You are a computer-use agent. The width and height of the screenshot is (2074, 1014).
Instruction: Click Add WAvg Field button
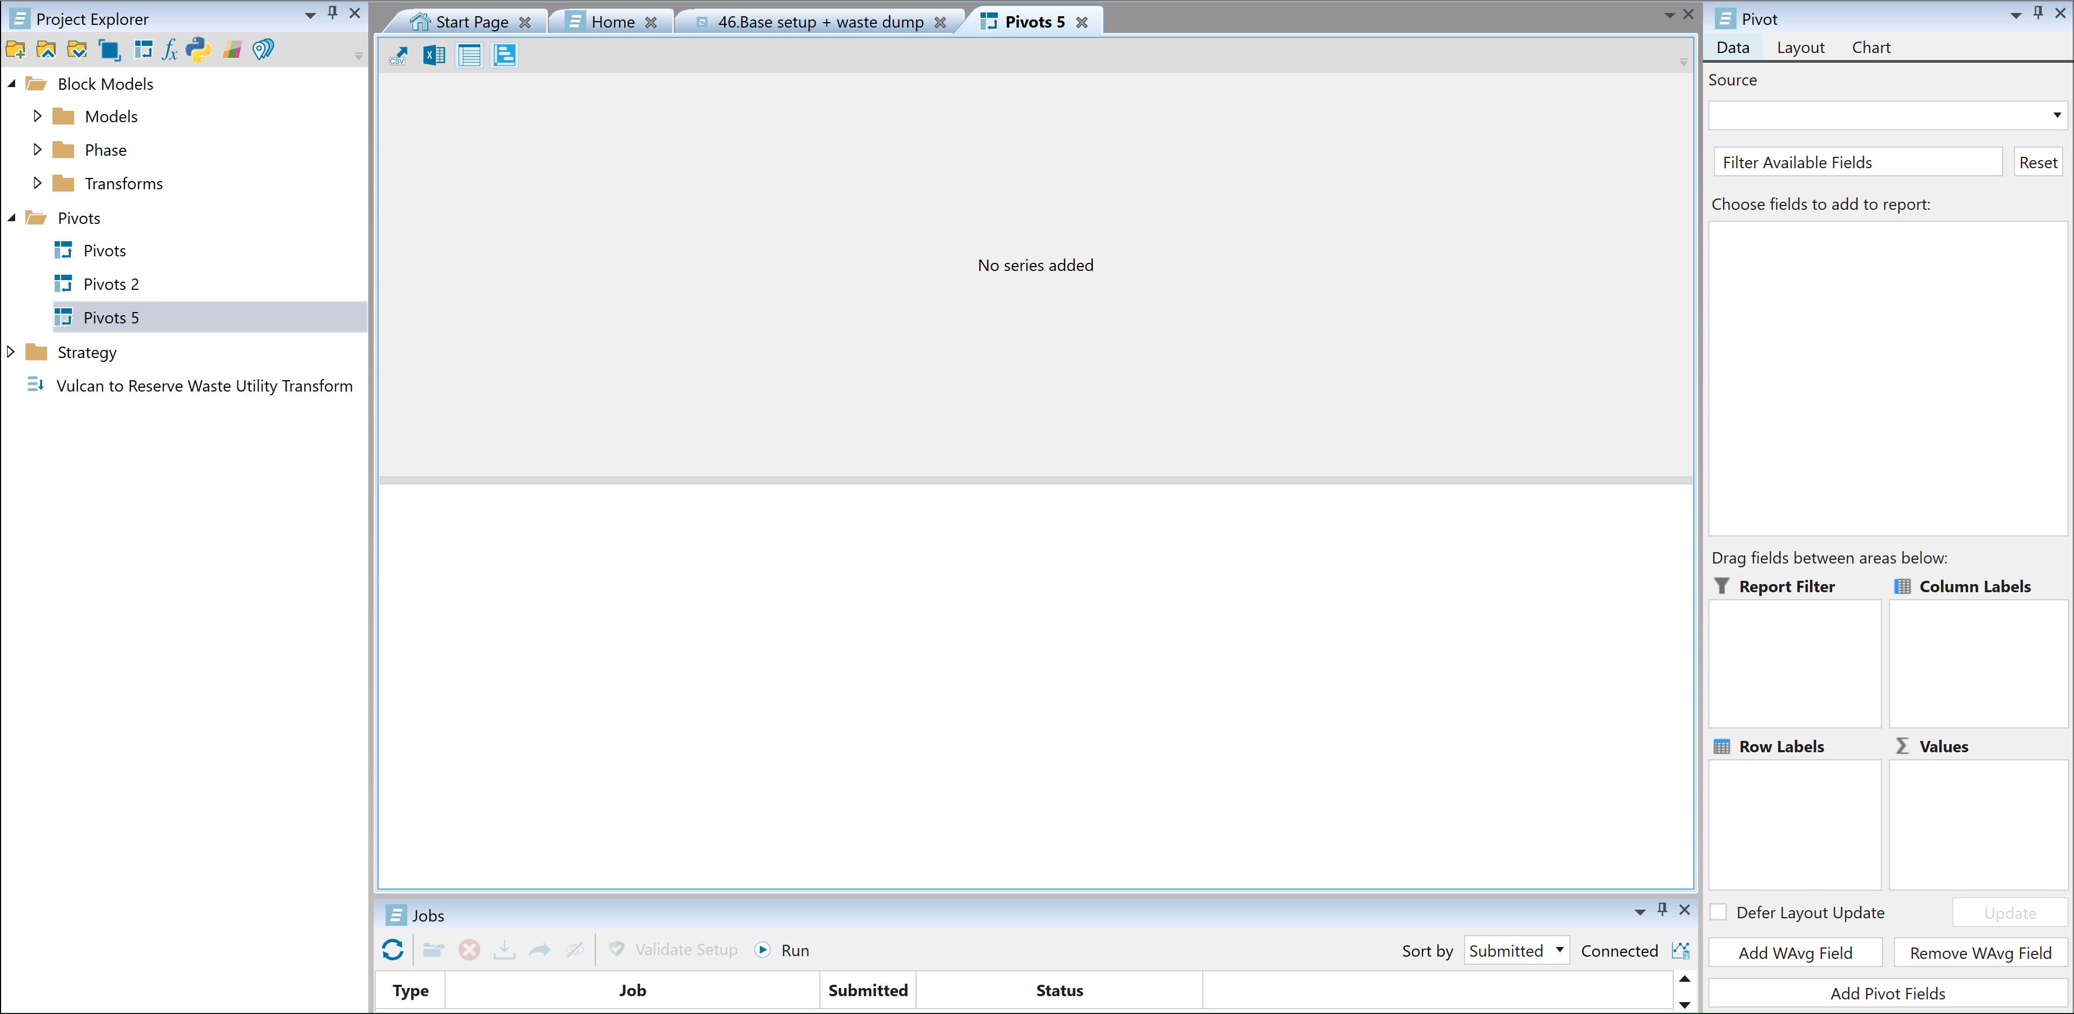[1795, 953]
